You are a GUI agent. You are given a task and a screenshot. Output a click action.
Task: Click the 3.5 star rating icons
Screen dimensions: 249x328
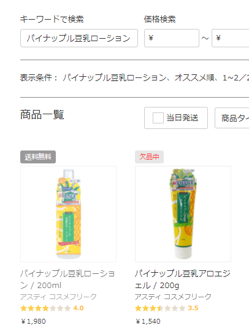[160, 308]
